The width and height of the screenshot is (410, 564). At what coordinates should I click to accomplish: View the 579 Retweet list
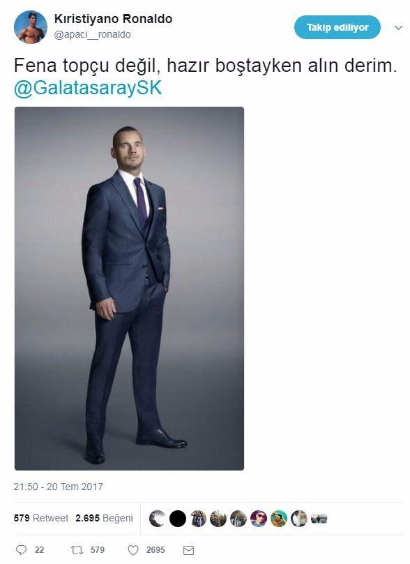click(x=41, y=518)
